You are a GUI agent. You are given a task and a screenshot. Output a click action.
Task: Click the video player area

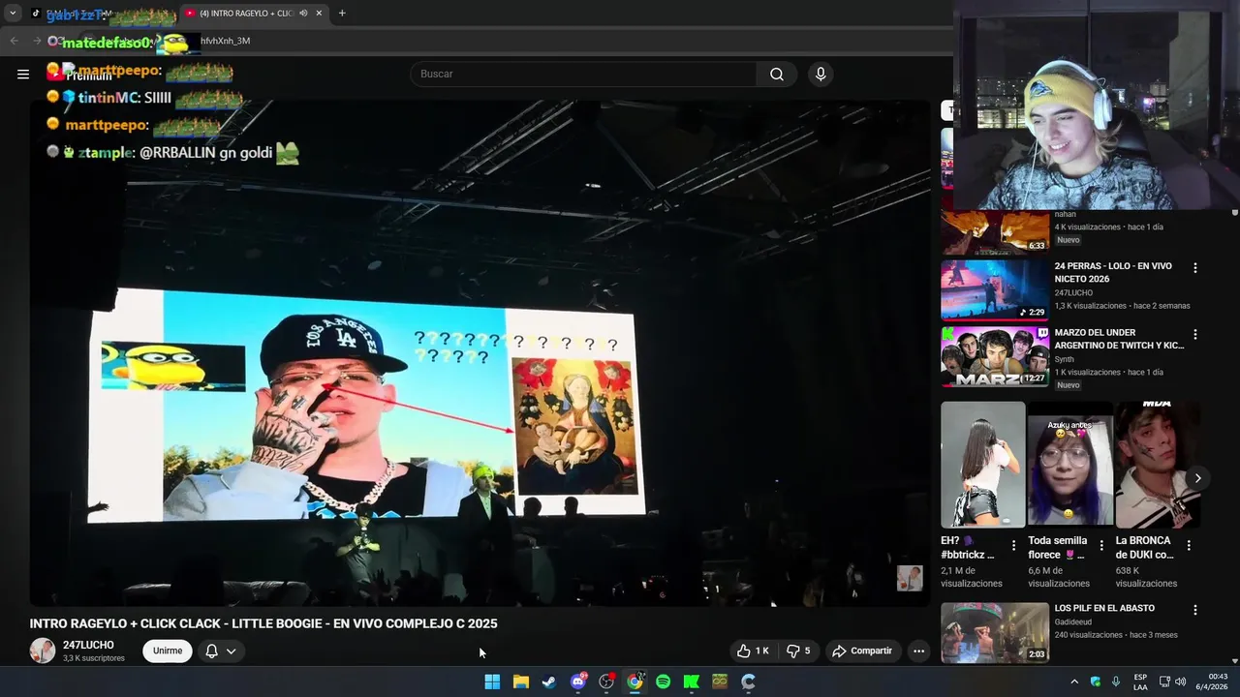[x=480, y=353]
